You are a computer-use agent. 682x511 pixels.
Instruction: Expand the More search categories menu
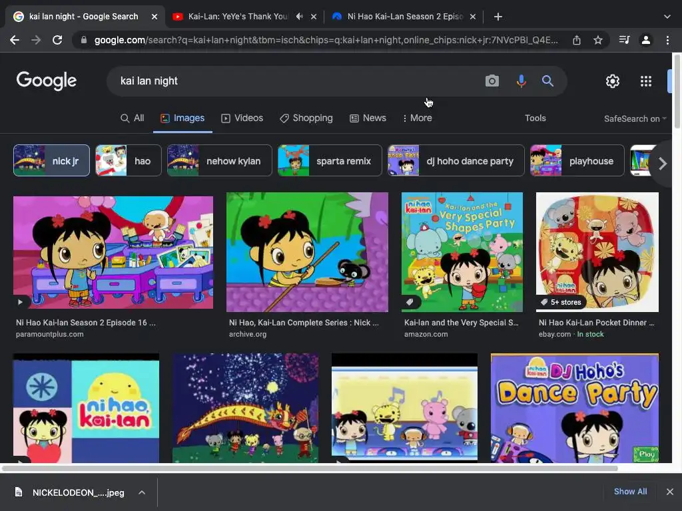(x=417, y=118)
